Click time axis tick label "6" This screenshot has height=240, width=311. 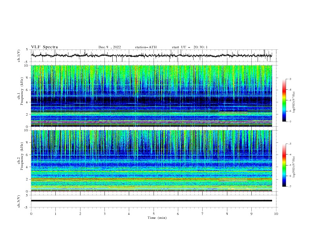(x=178, y=214)
